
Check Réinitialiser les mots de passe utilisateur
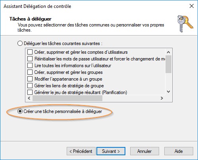click(30, 59)
